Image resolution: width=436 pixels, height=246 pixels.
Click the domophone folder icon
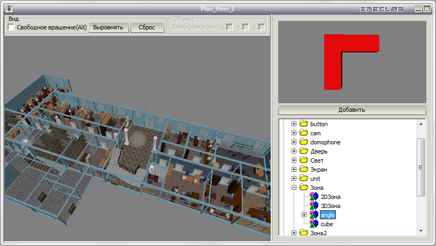304,142
